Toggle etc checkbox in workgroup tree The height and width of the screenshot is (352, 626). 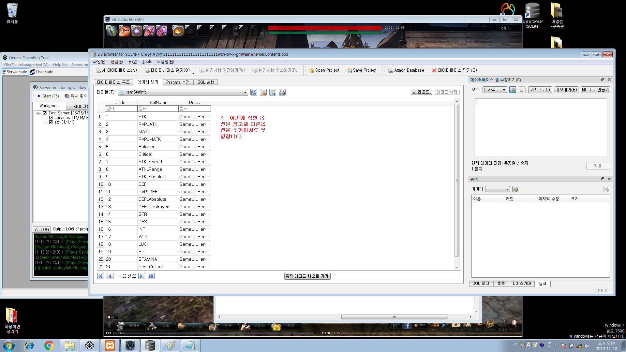tap(51, 122)
